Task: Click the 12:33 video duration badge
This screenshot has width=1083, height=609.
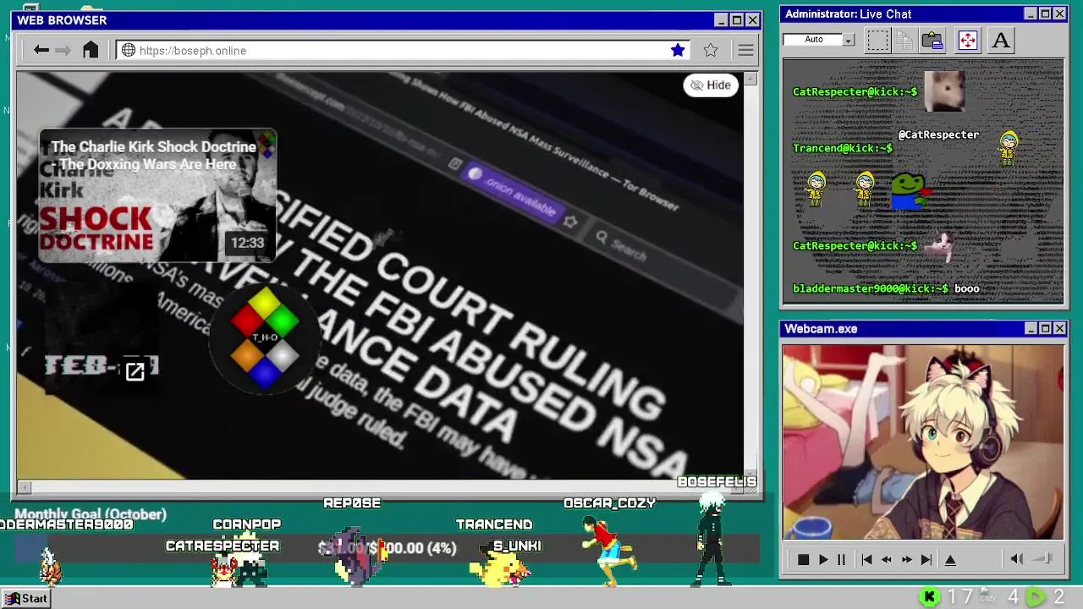Action: click(x=248, y=243)
